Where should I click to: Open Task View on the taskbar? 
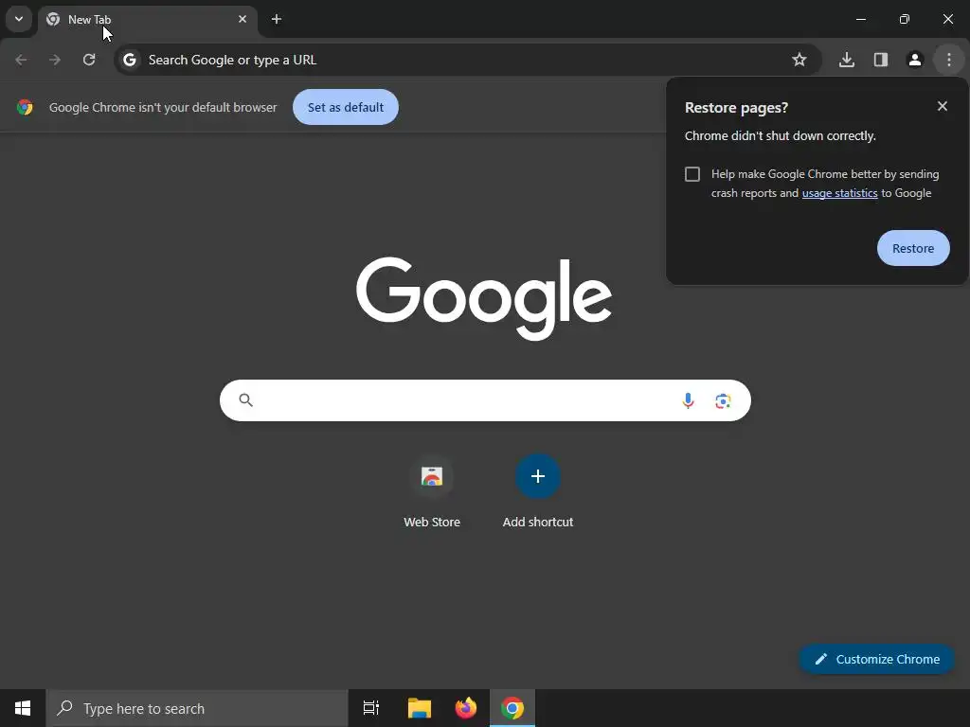[x=371, y=708]
